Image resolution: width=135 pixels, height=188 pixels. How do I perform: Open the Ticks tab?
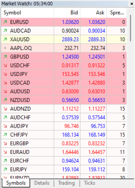tap(89, 183)
